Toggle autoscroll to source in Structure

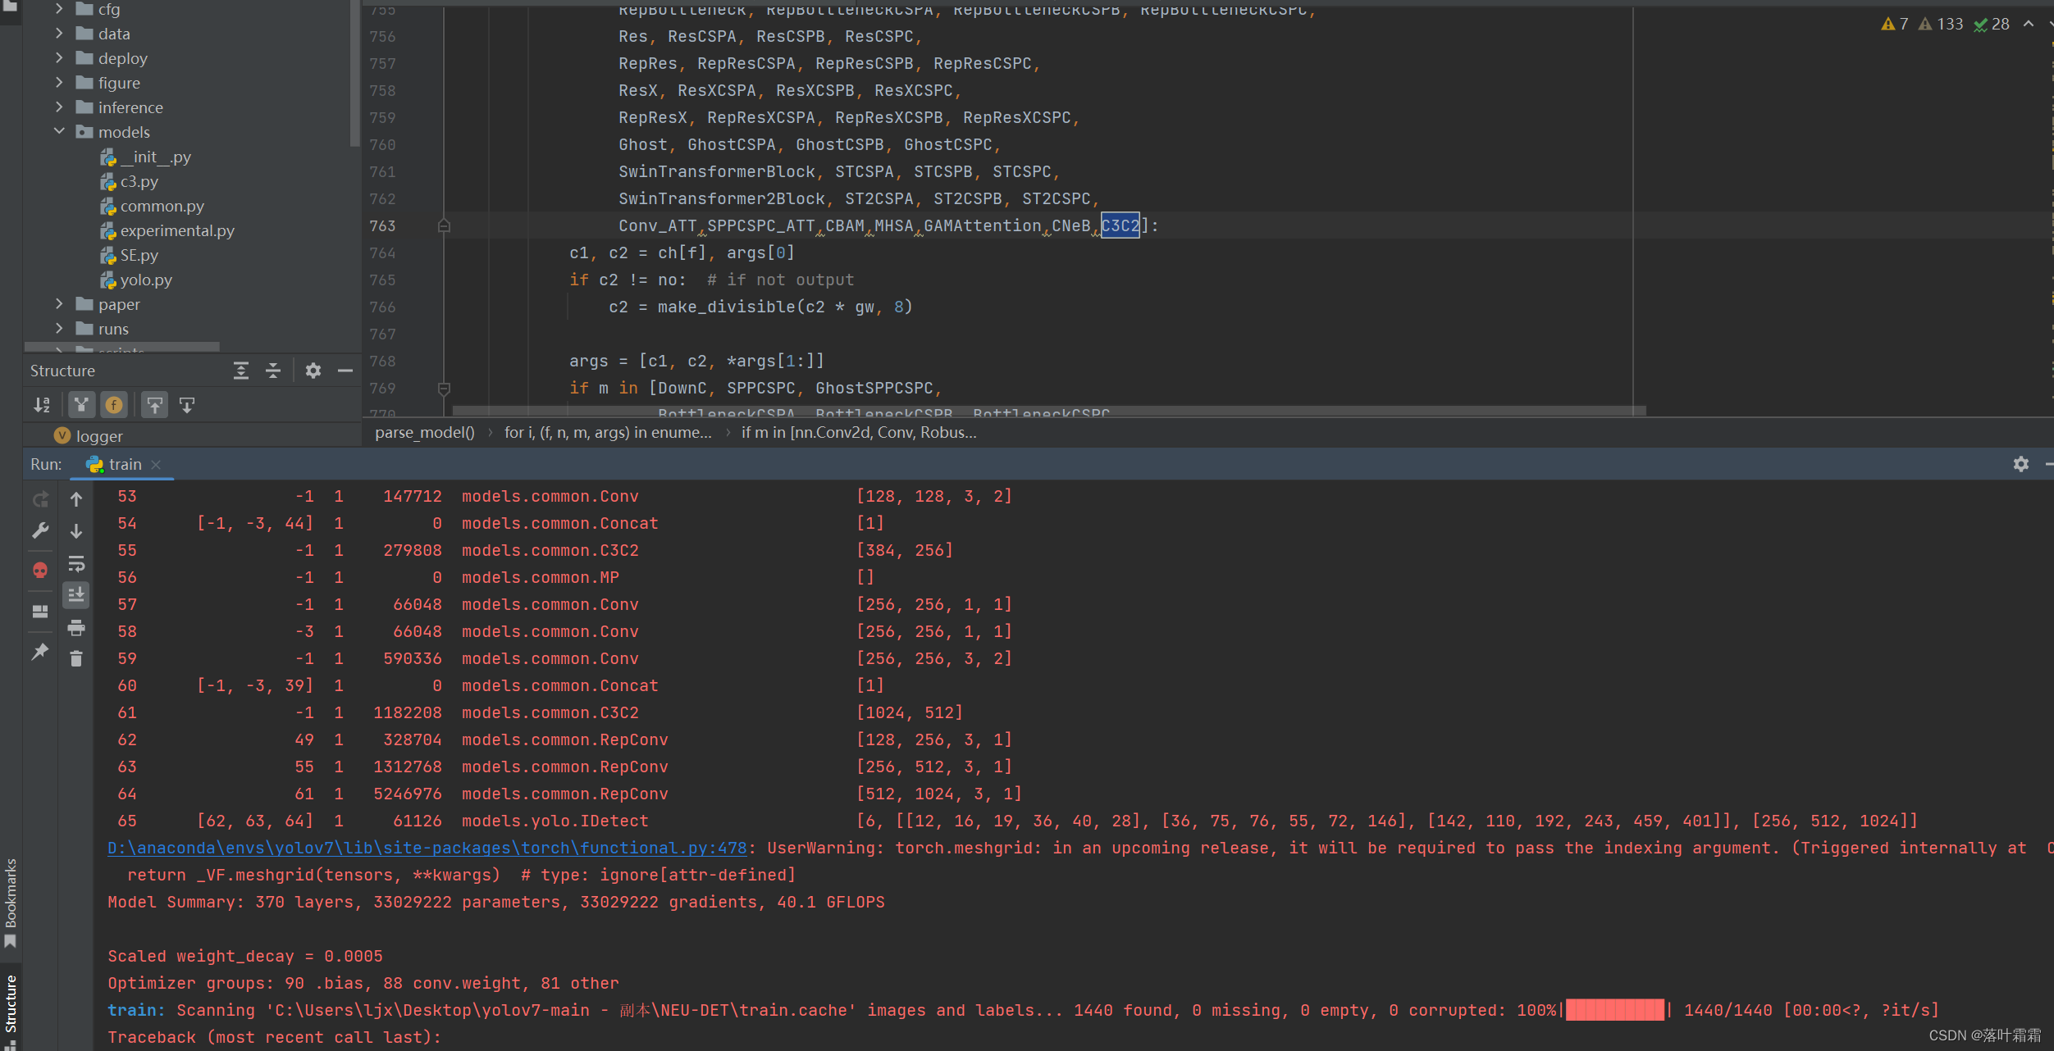click(x=154, y=404)
